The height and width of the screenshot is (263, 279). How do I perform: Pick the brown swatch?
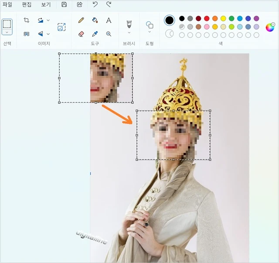click(x=198, y=27)
